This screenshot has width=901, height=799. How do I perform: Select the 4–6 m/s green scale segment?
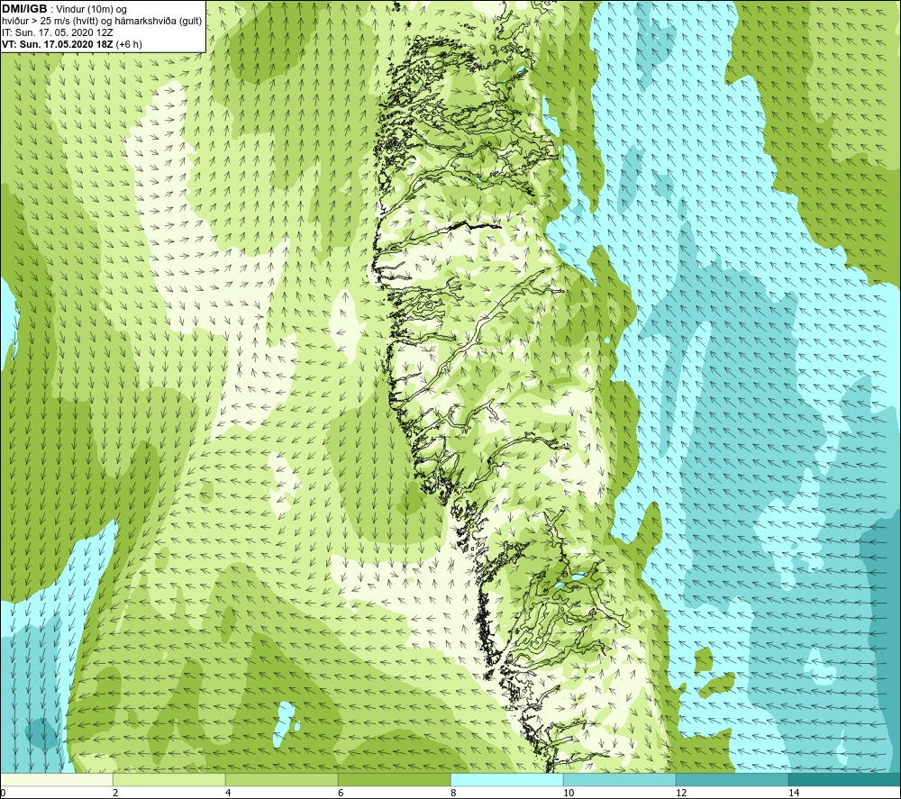281,779
